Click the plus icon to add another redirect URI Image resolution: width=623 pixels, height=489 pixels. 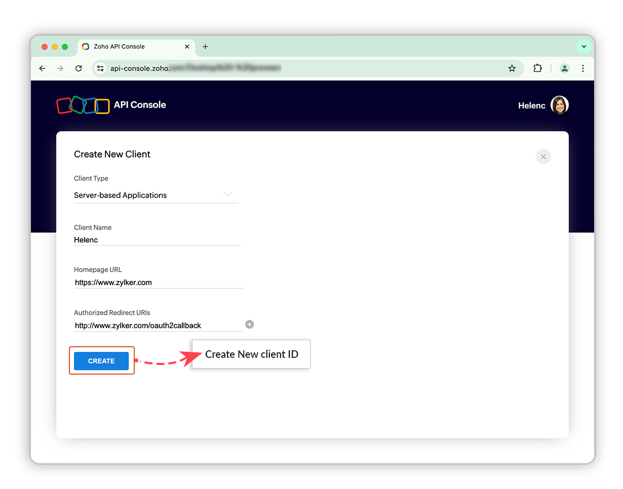(249, 324)
